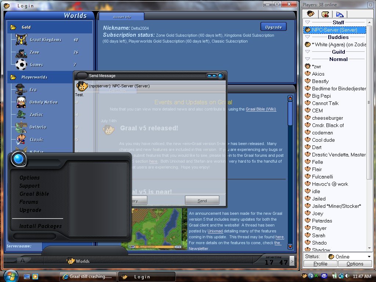The image size is (376, 282).
Task: Open the Games soccer ball icon
Action: [21, 65]
